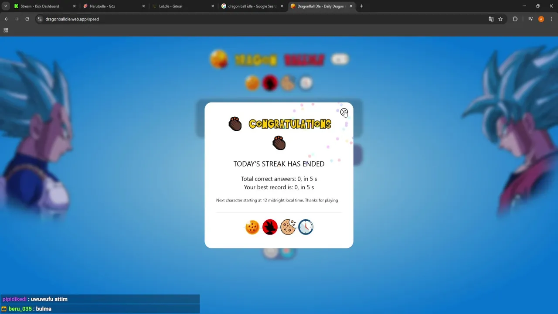Restore down the browser window
The width and height of the screenshot is (558, 314).
tap(538, 6)
